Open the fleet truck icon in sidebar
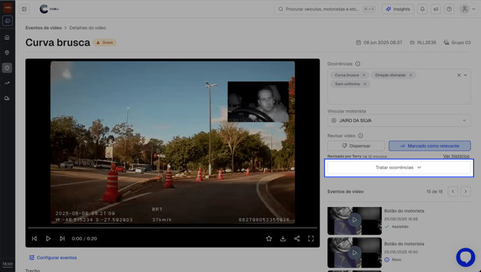Viewport: 481px width, 272px height. [7, 98]
